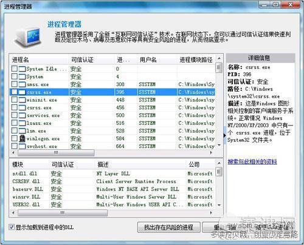
Task: Click the svchost.exe process icon
Action: coord(22,146)
